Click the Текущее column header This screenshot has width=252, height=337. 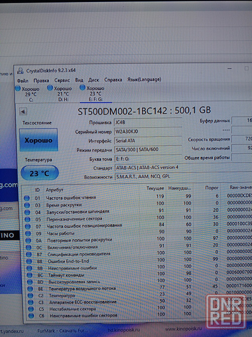click(155, 189)
